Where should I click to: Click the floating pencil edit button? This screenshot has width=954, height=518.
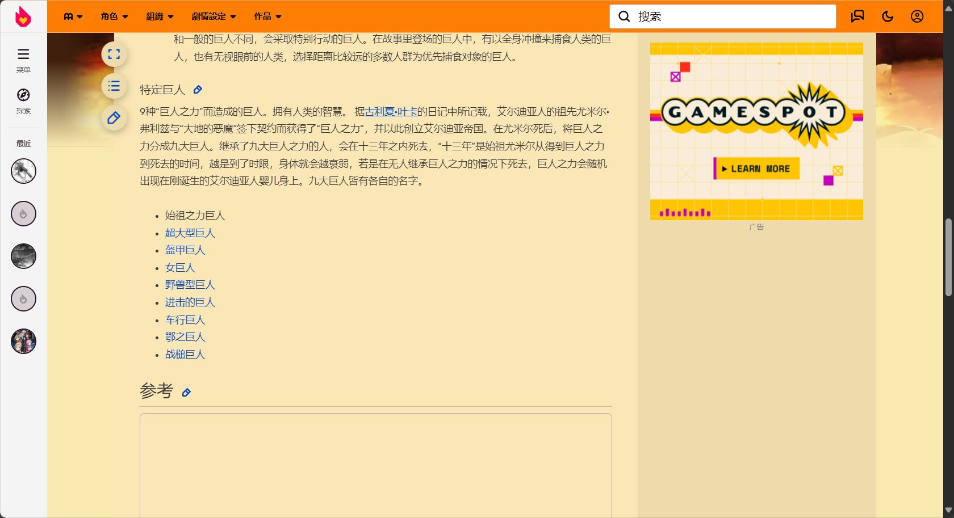point(114,118)
